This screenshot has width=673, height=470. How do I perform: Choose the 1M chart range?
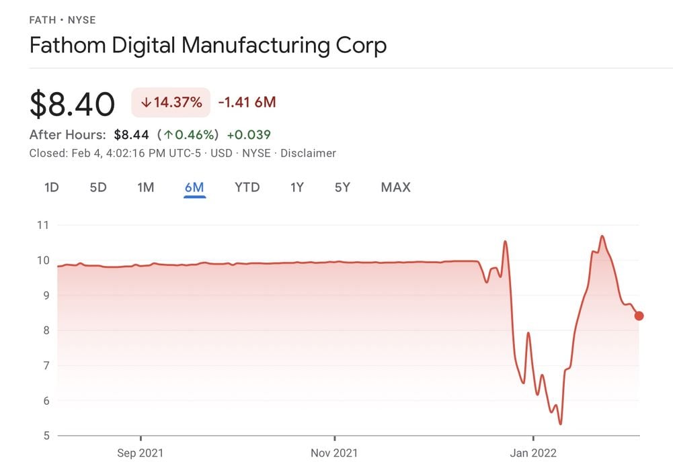146,187
